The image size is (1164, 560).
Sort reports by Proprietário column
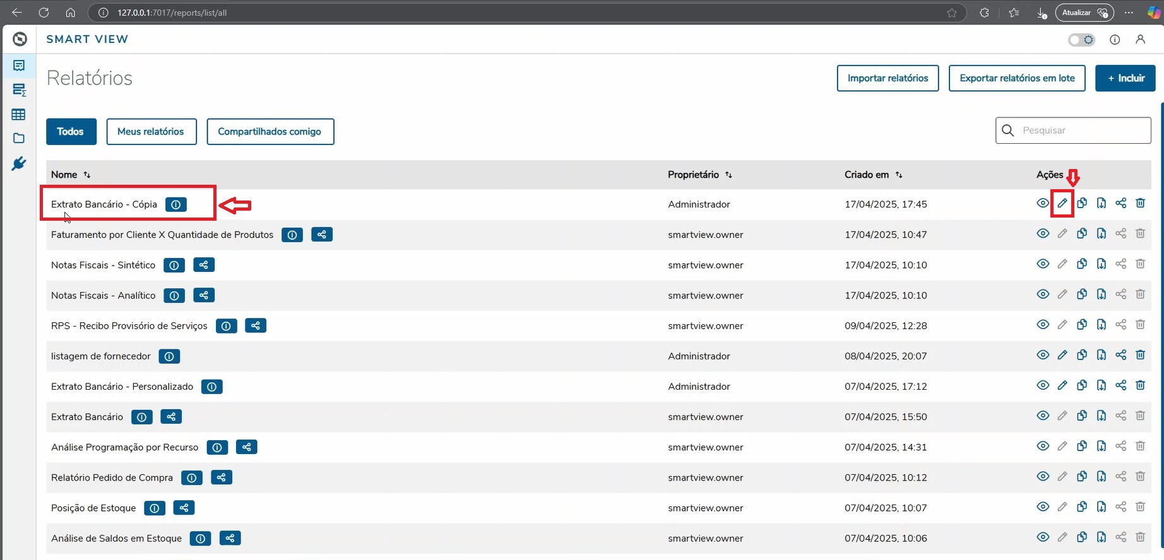pos(728,175)
